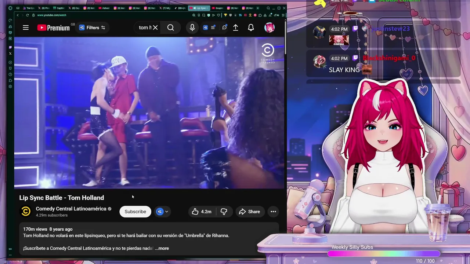Switch to the (7) Mig X tab
Screen dimensions: 470x264
click(x=164, y=8)
